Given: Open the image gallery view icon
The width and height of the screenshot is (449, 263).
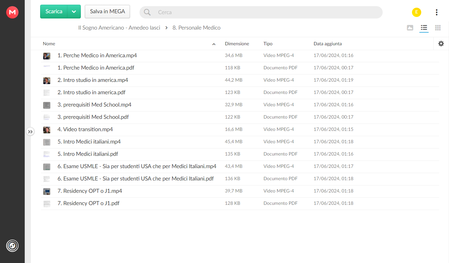Looking at the screenshot, I should coord(410,28).
